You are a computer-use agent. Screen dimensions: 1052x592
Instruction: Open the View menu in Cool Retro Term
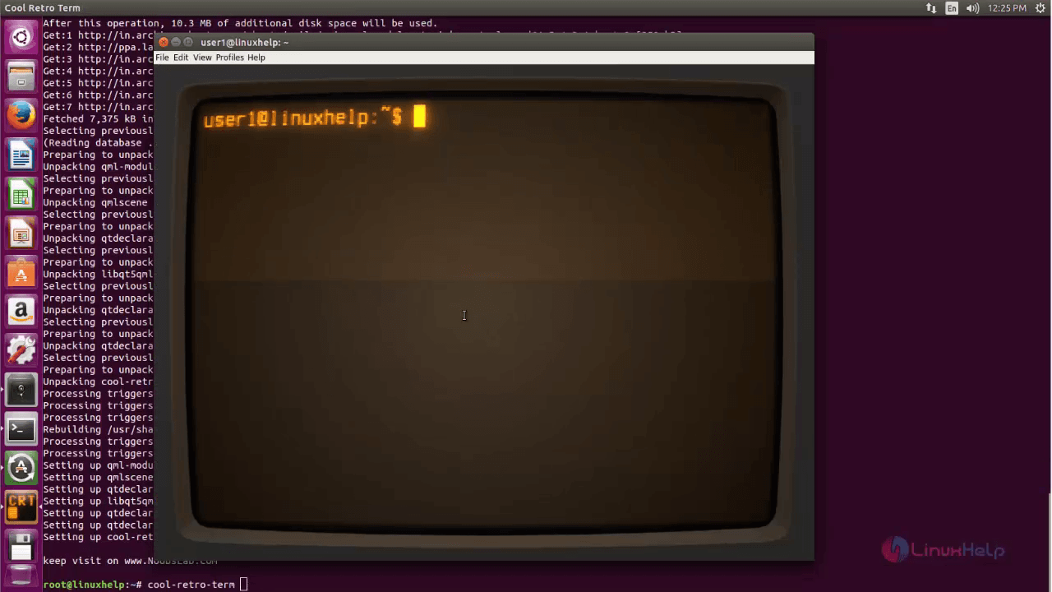click(x=202, y=58)
